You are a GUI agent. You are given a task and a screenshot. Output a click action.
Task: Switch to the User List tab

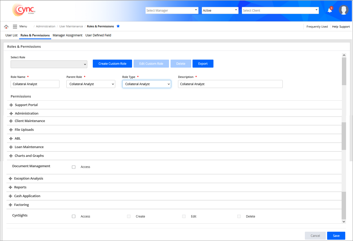tap(11, 35)
